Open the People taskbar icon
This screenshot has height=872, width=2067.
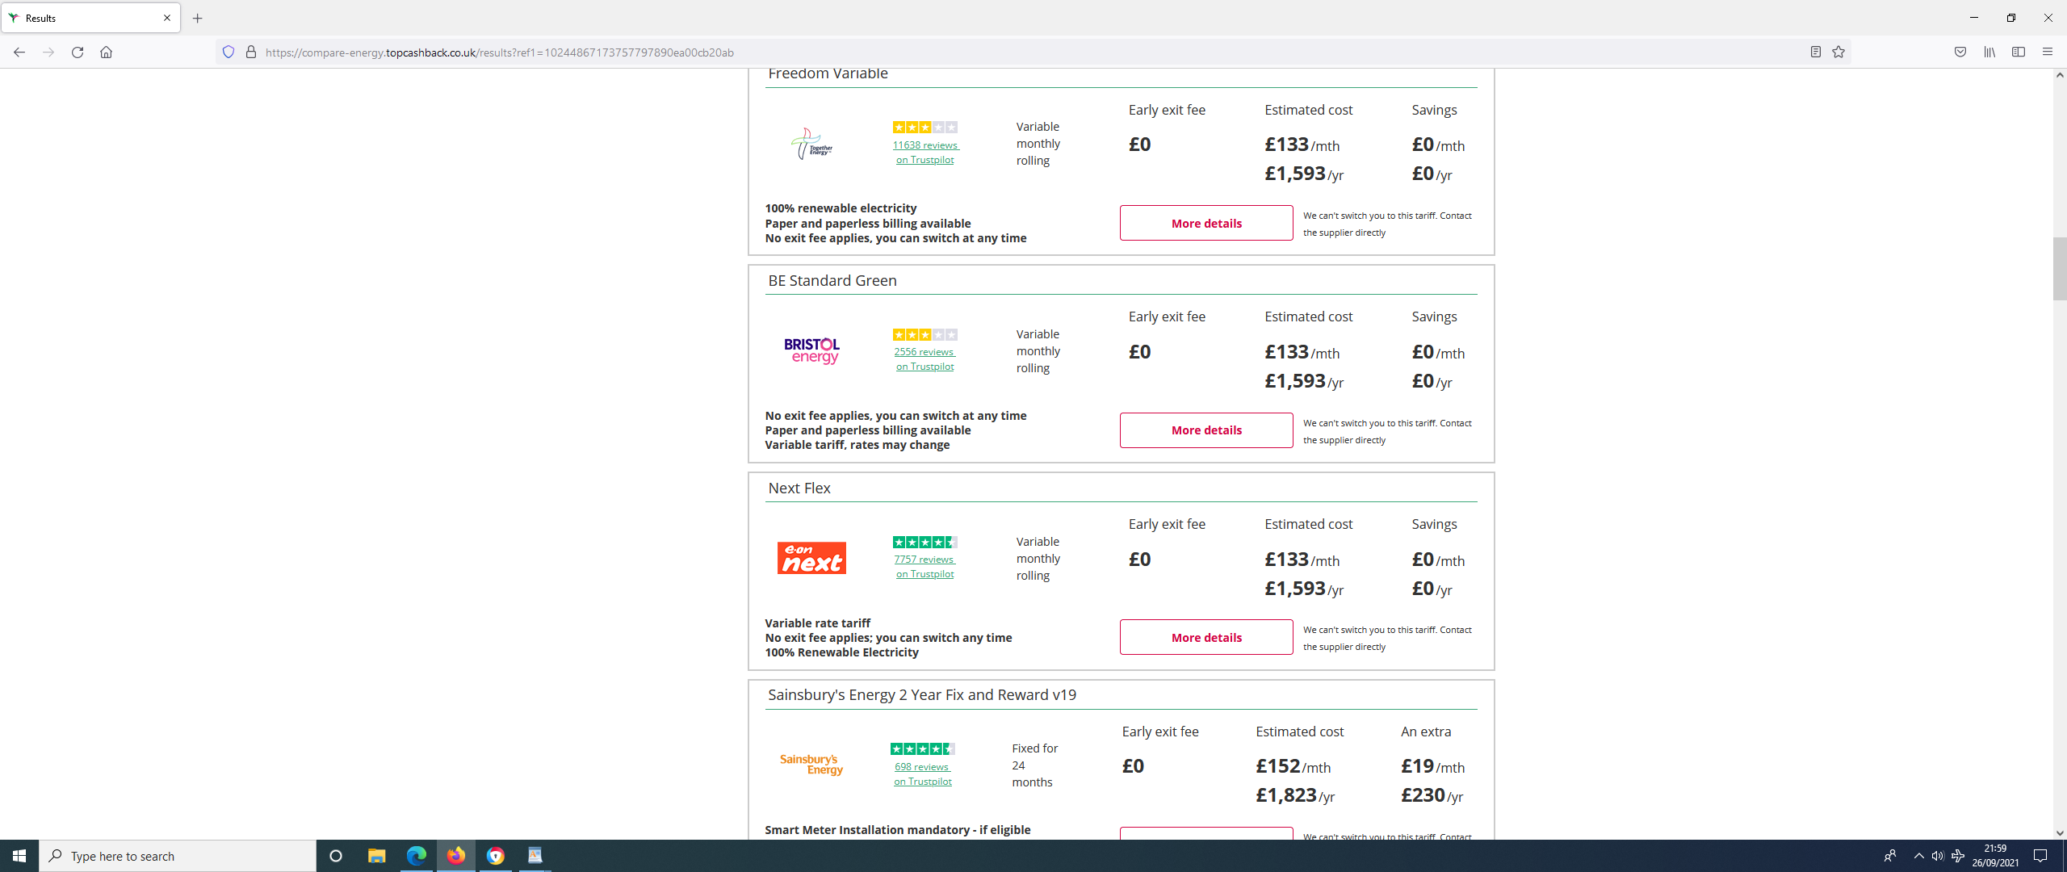point(1889,856)
